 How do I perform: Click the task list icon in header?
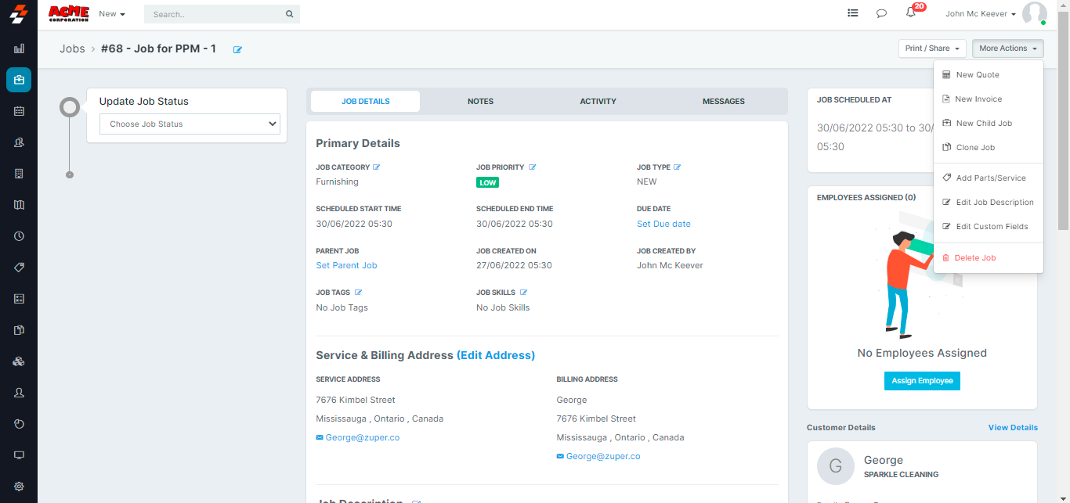click(x=853, y=13)
